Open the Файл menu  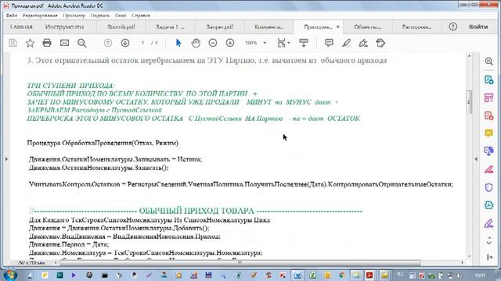12,16
